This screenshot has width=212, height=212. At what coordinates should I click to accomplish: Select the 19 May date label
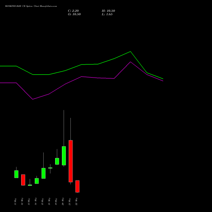tap(56, 201)
